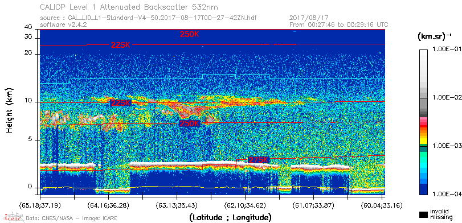This screenshot has width=462, height=223.
Task: Click the '(km.sr)-1' units label
Action: [x=434, y=37]
